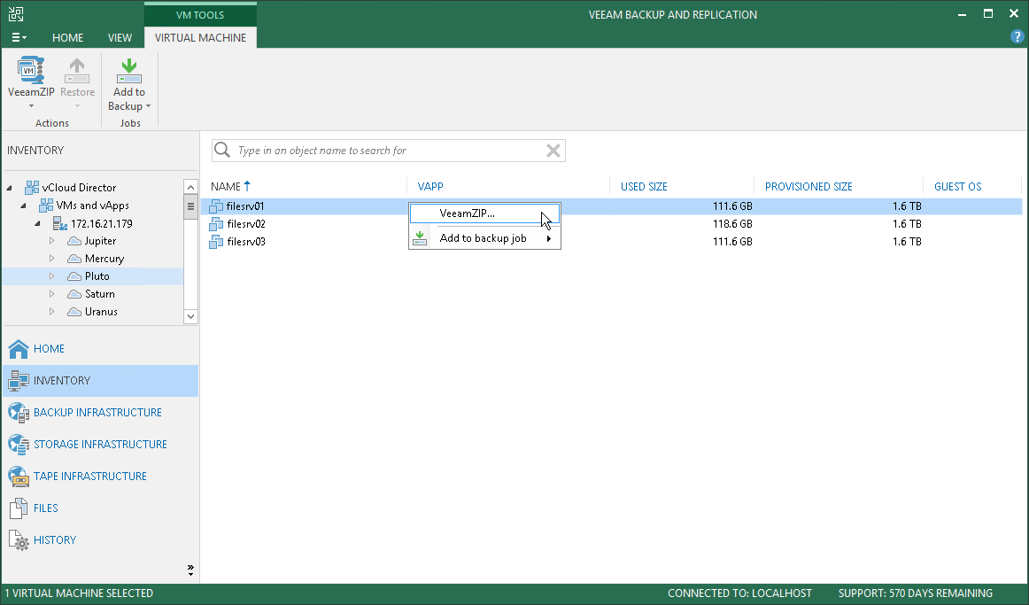The width and height of the screenshot is (1029, 605).
Task: Select Pluto in the inventory tree
Action: (97, 276)
